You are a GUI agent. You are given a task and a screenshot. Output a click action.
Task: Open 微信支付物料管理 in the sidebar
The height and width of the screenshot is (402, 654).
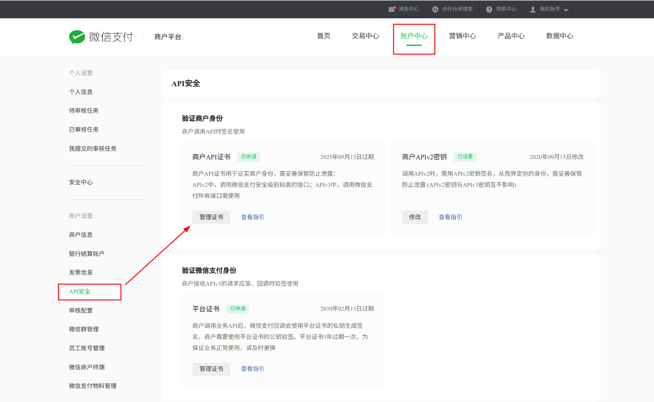pyautogui.click(x=93, y=386)
